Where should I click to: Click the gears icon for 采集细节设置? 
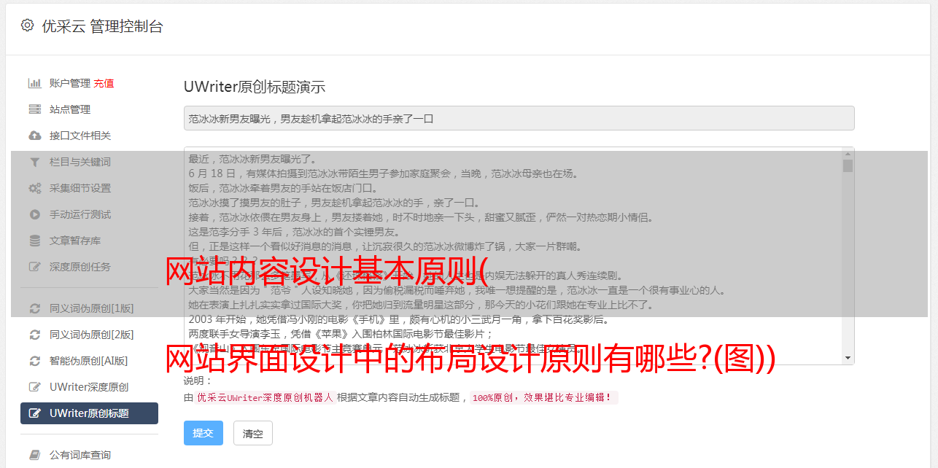[x=34, y=188]
